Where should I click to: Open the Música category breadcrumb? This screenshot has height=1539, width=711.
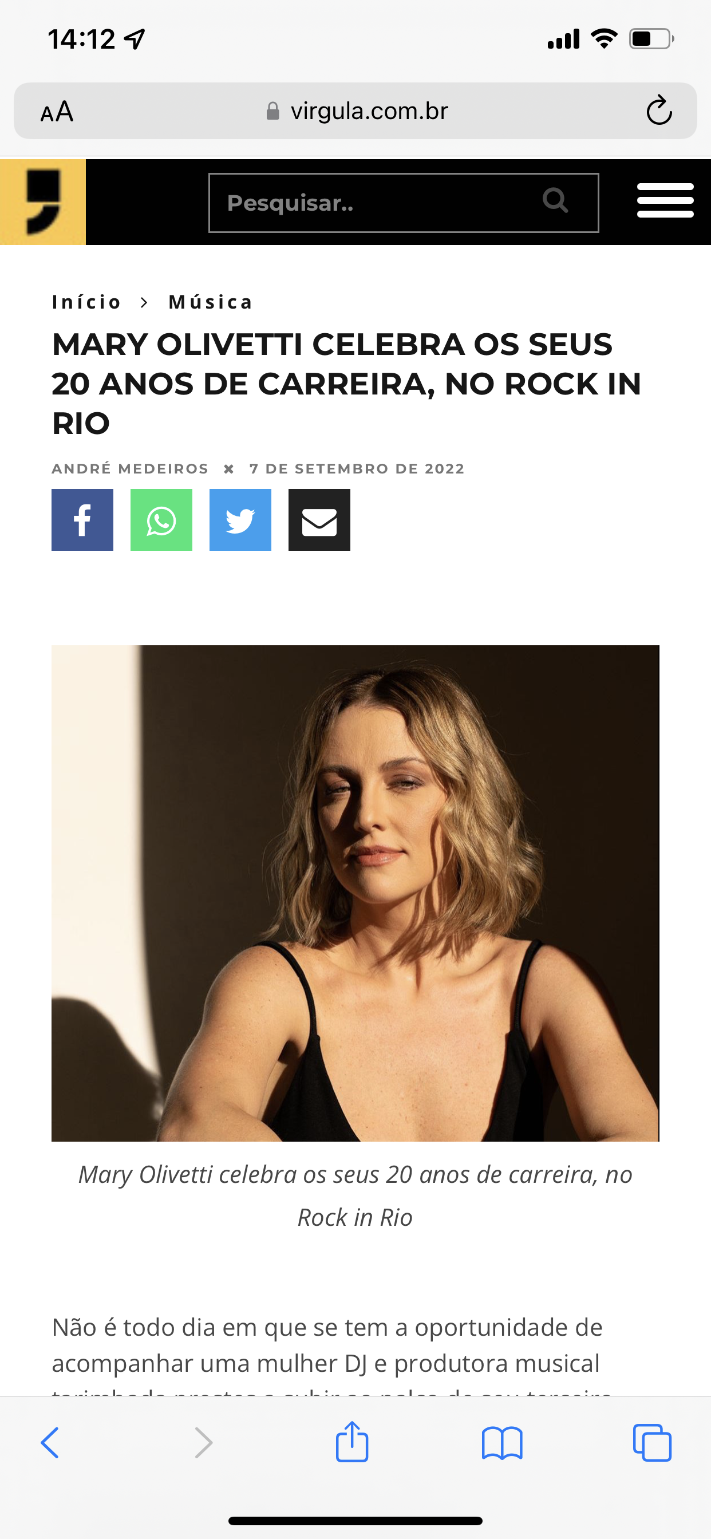pos(211,302)
